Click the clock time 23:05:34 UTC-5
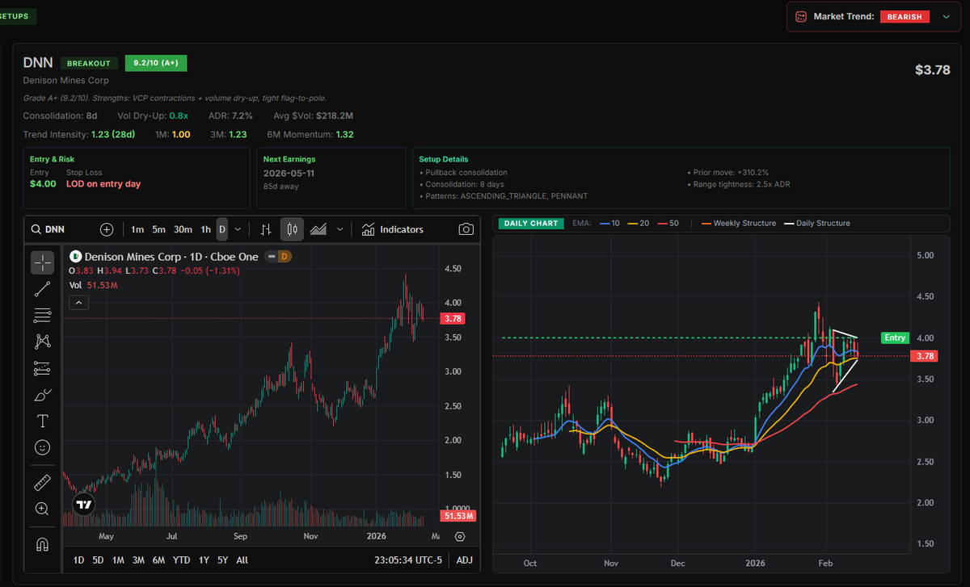Image resolution: width=970 pixels, height=587 pixels. click(408, 560)
